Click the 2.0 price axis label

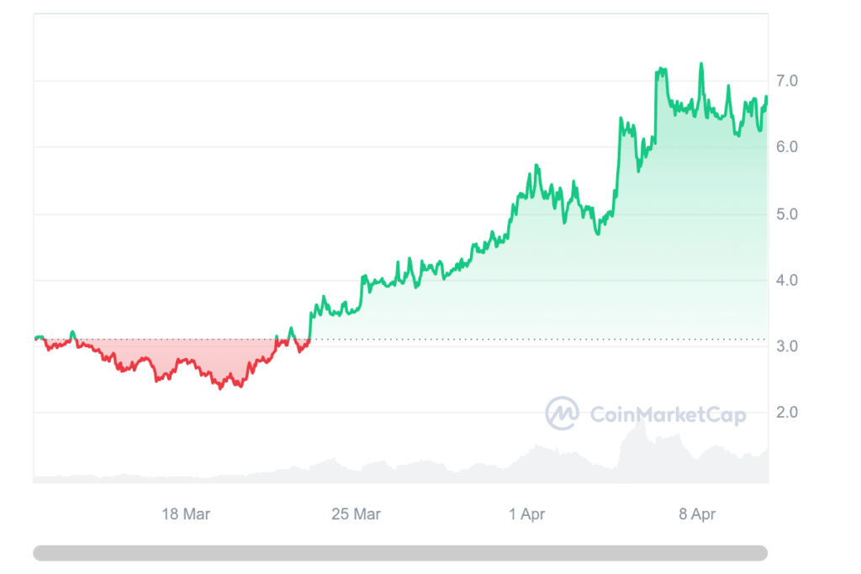[x=788, y=413]
